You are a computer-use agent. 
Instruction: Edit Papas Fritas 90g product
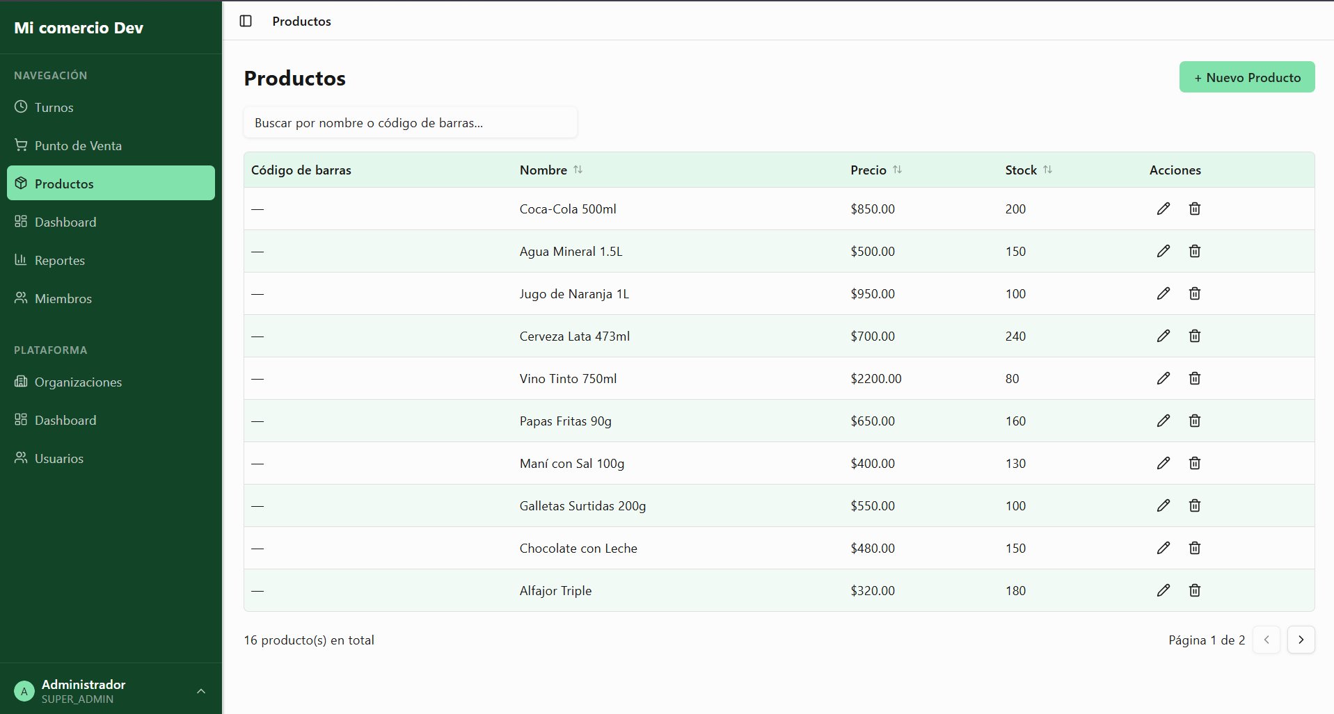coord(1164,421)
